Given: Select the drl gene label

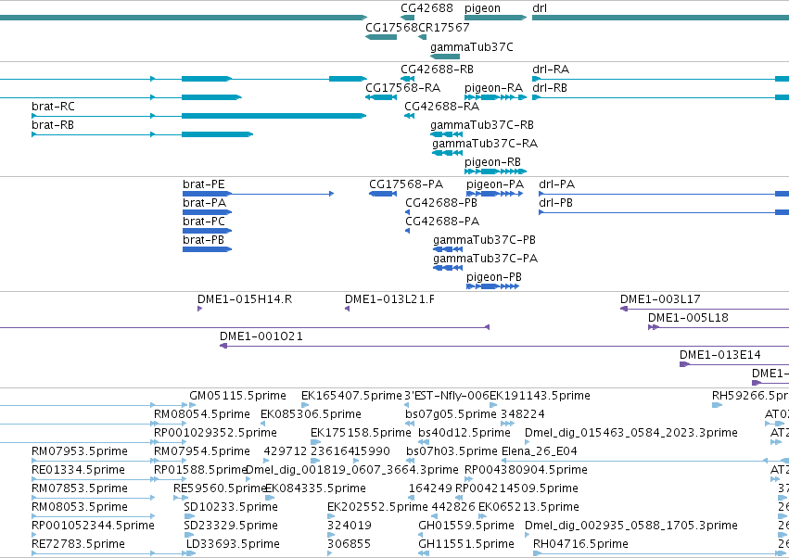Looking at the screenshot, I should 540,8.
